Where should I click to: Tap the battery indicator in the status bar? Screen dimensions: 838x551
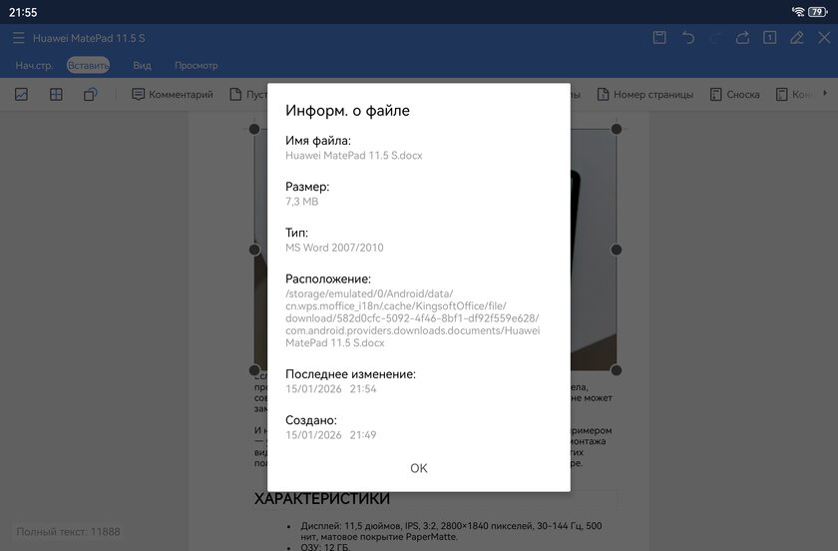click(818, 12)
